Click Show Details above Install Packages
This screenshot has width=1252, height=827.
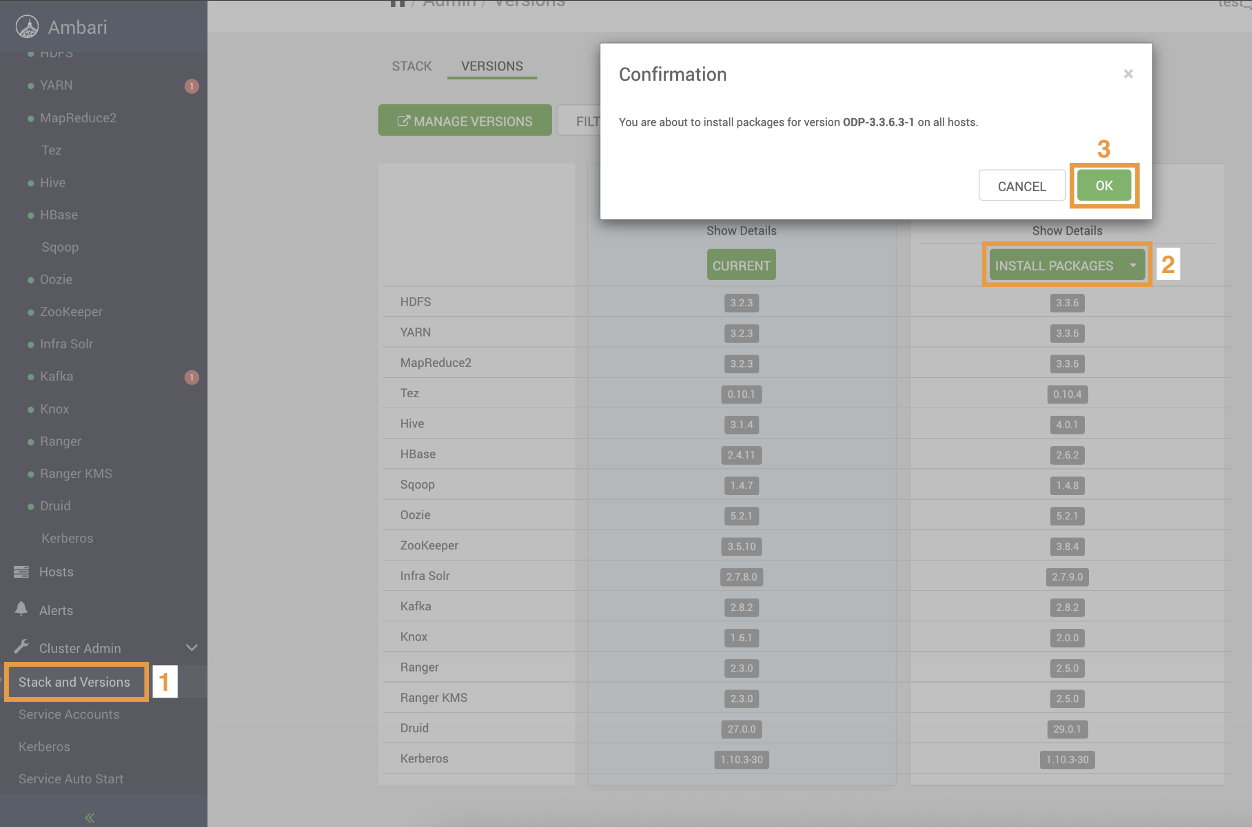click(x=1067, y=231)
